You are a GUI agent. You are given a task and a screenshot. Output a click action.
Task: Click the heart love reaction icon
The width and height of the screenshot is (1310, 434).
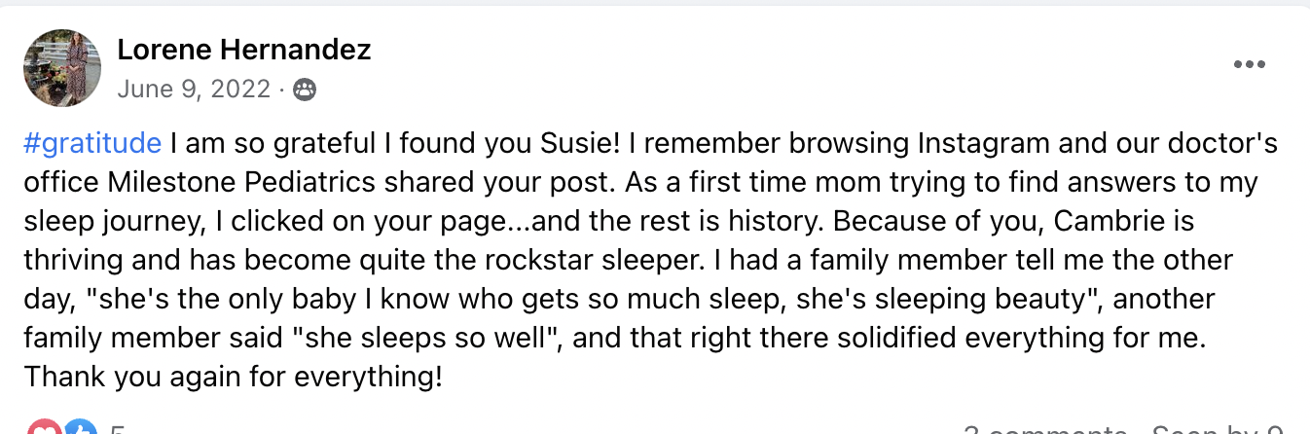click(45, 429)
